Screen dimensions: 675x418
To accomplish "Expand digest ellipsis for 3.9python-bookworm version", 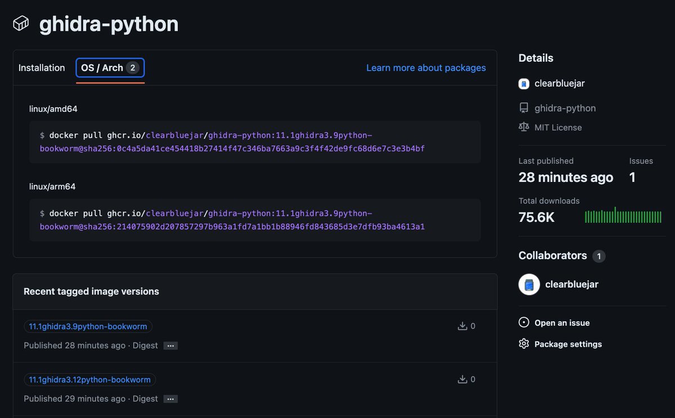I will (170, 346).
